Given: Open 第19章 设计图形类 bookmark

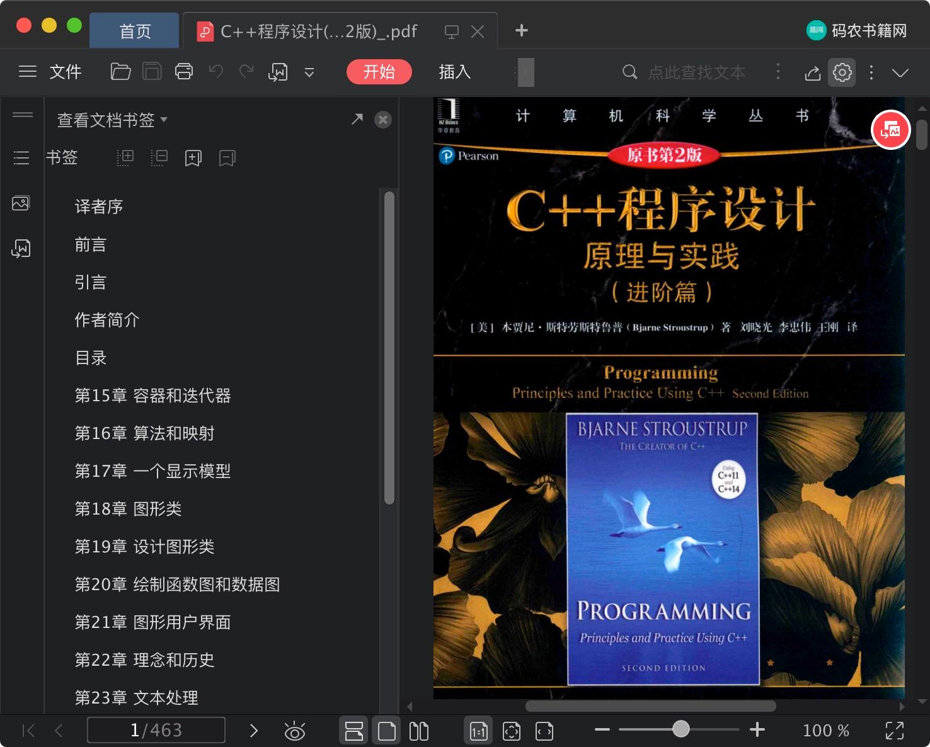Looking at the screenshot, I should [145, 547].
